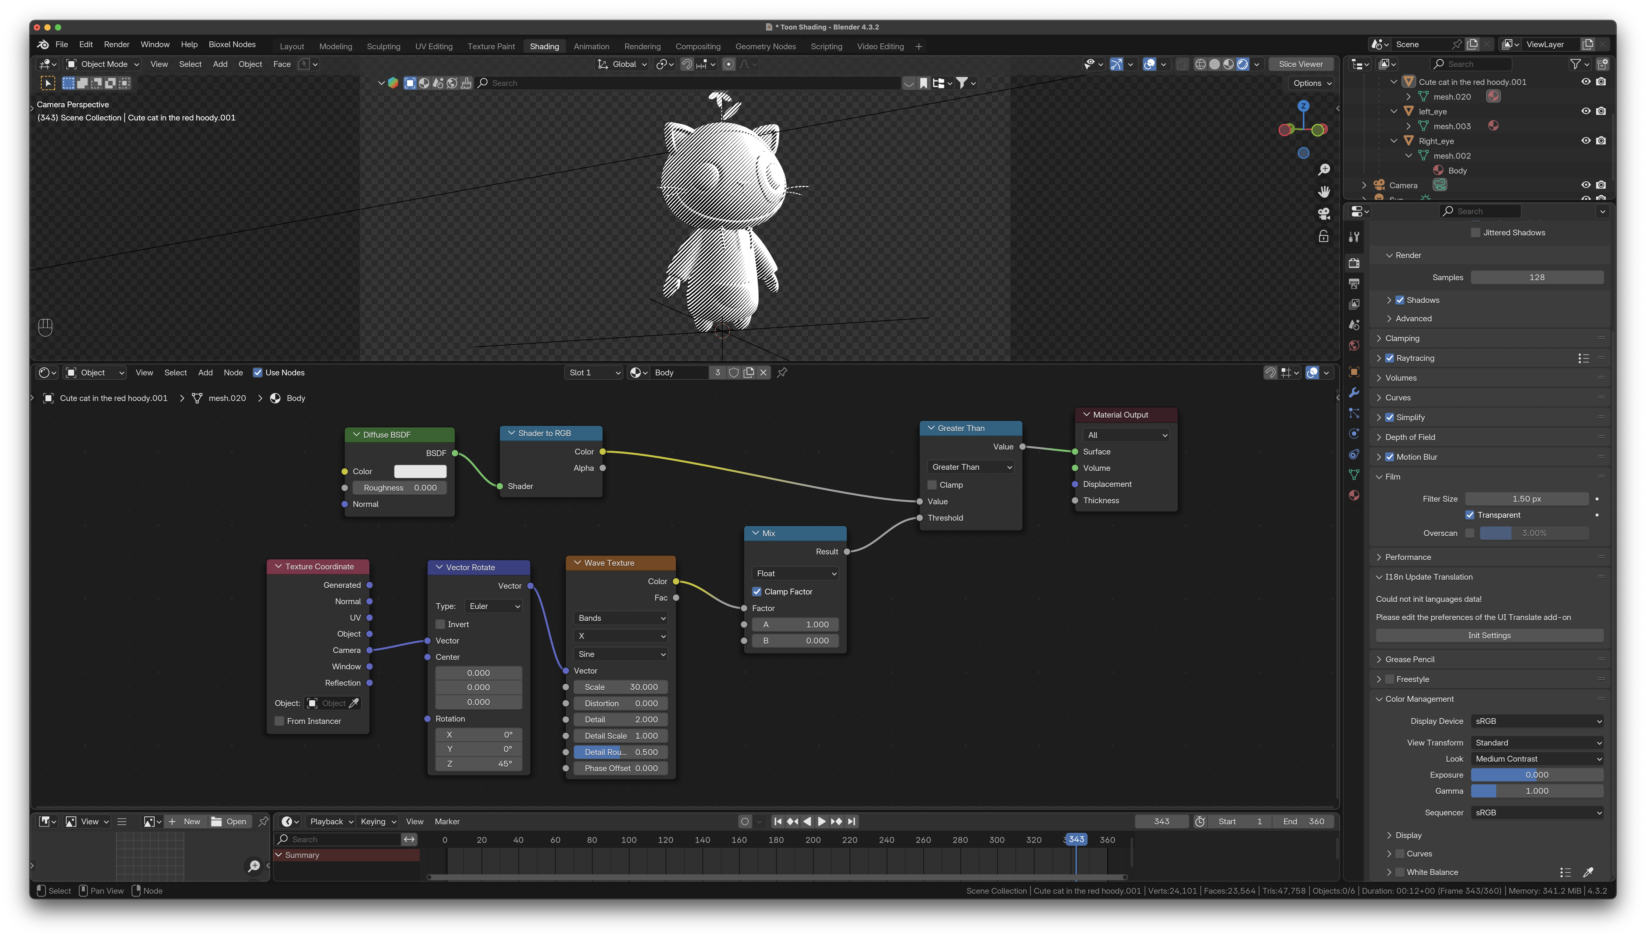Switch to the Compositing workspace tab
This screenshot has width=1646, height=938.
698,46
